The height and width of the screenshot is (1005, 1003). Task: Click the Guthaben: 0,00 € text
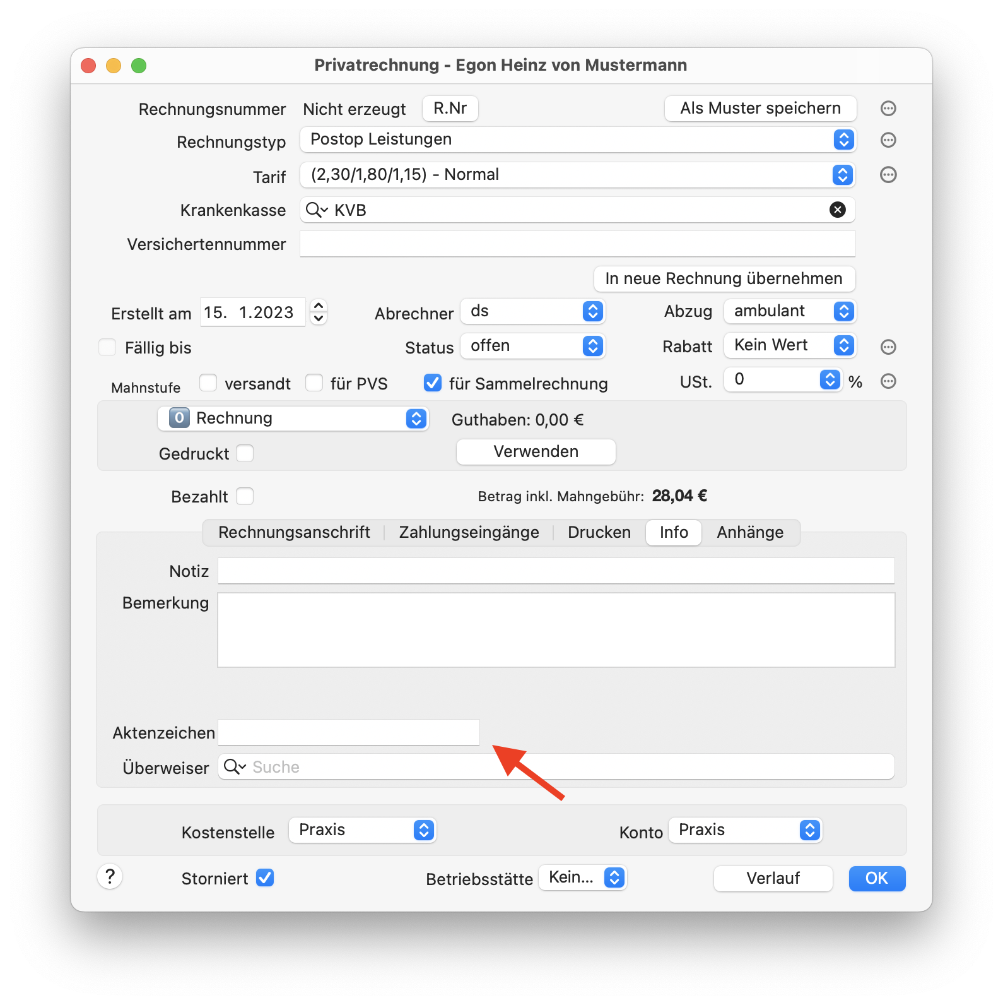pyautogui.click(x=517, y=420)
